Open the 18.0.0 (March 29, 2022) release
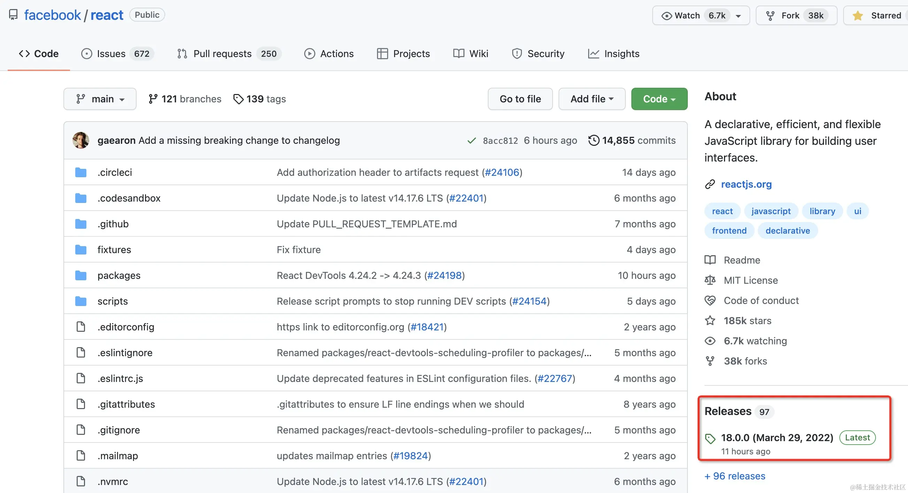The height and width of the screenshot is (493, 908). pos(777,438)
